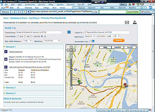The height and width of the screenshot is (112, 155).
Task: Select the Rail travel mode
Action: tap(25, 36)
